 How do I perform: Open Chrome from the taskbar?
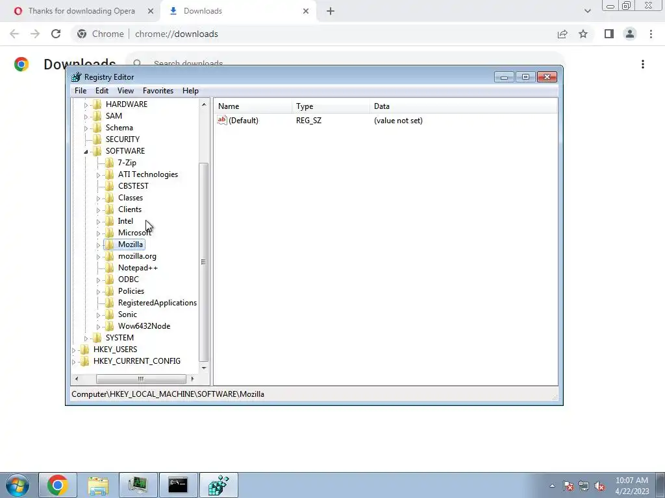[x=58, y=485]
